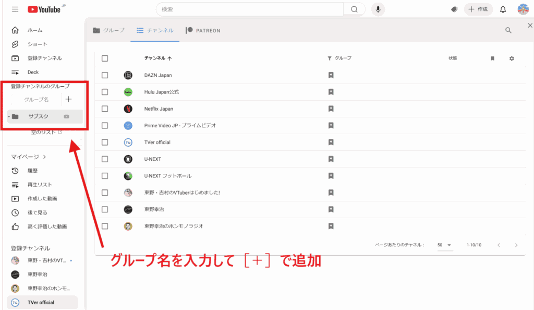Sort by 状態 column header
534x310 pixels.
point(453,58)
